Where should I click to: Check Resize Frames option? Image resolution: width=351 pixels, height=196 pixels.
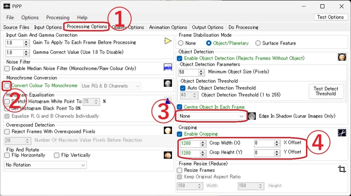(180, 170)
